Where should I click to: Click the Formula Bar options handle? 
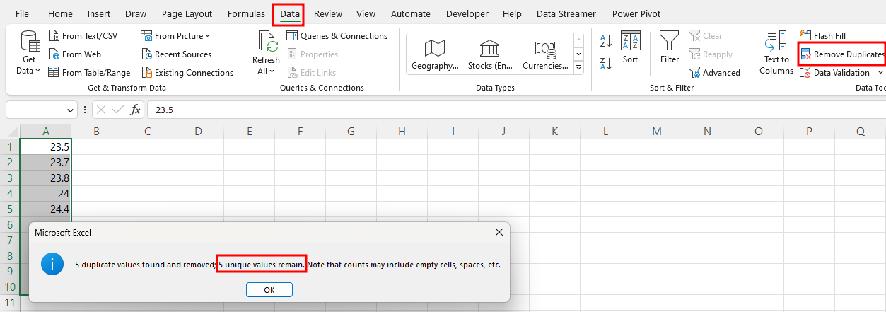(x=86, y=110)
